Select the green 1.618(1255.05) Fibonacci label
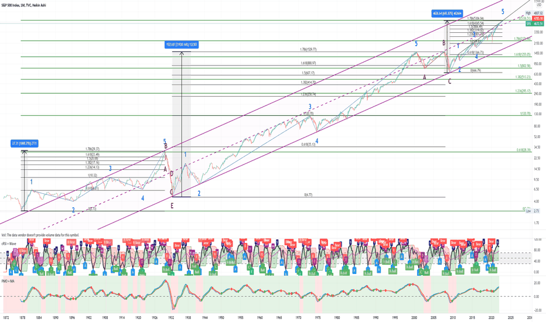Screen dimensions: 546x322 pos(522,54)
